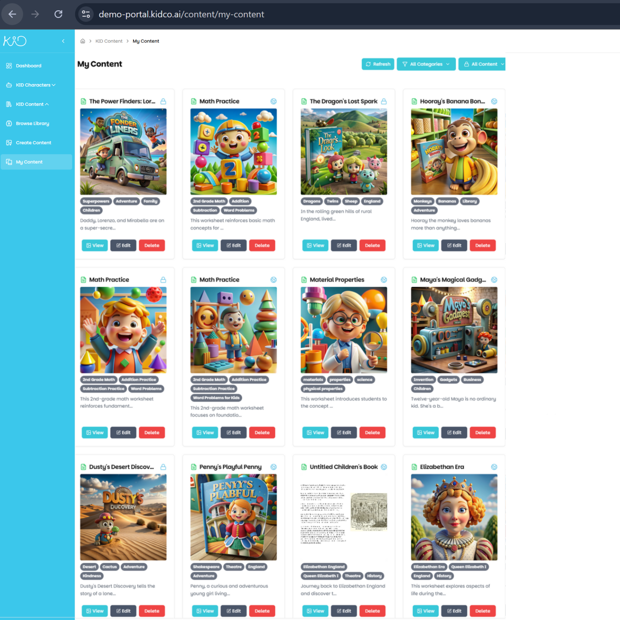Screen dimensions: 620x620
Task: Click the browser reload icon
Action: click(x=58, y=14)
